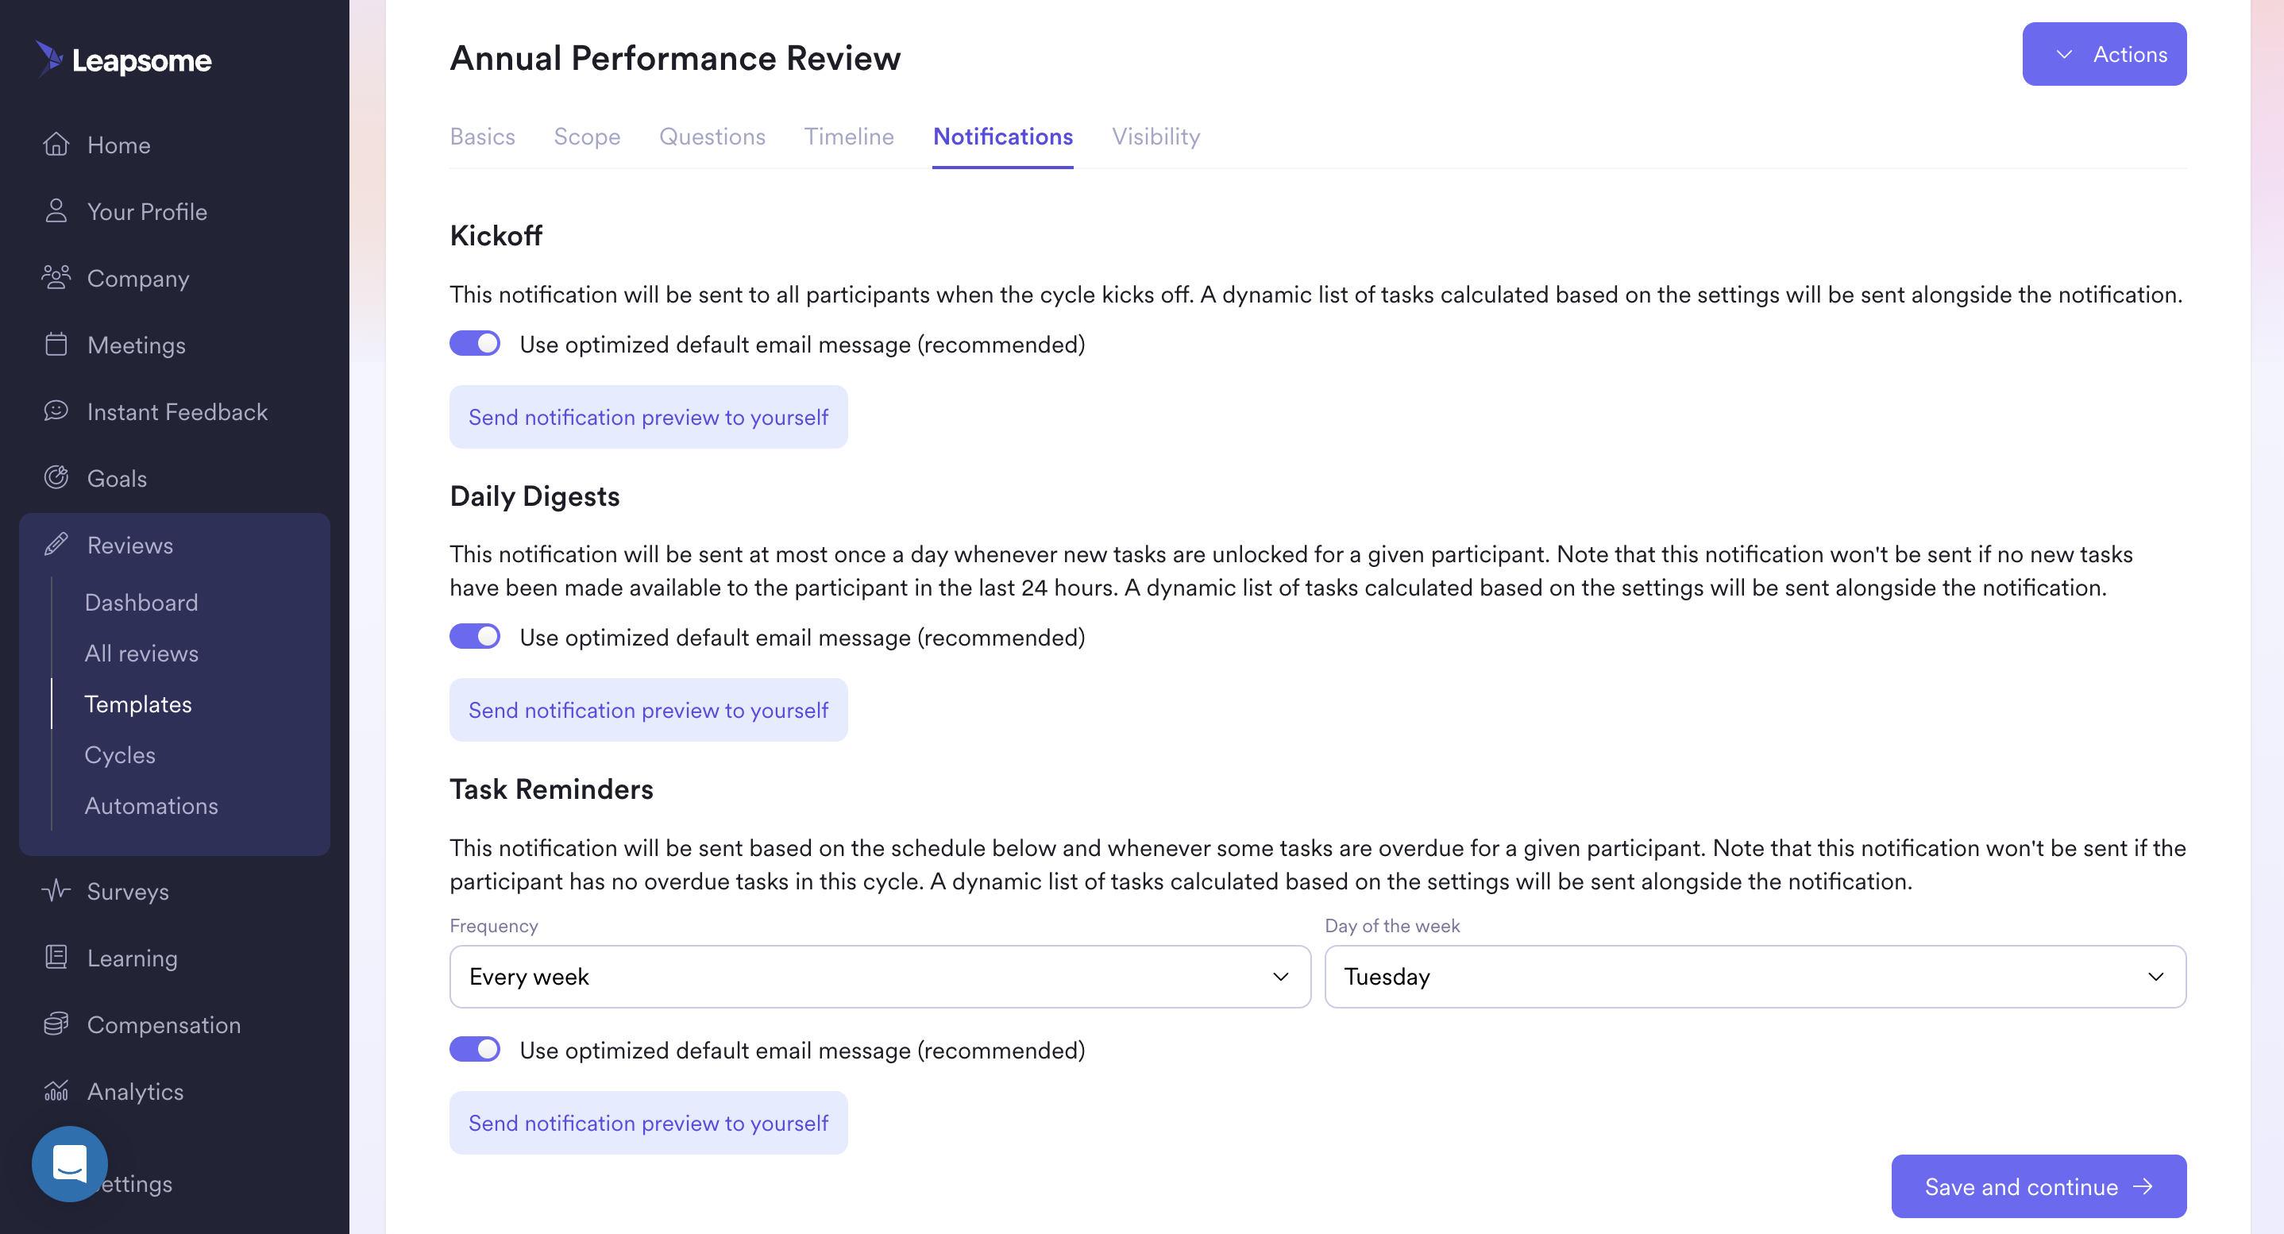Select the Meetings calendar icon

56,344
